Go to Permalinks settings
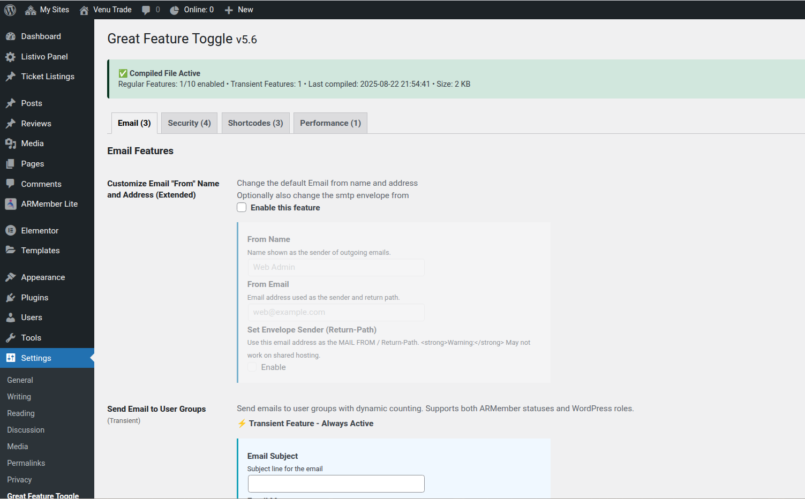 (x=26, y=463)
